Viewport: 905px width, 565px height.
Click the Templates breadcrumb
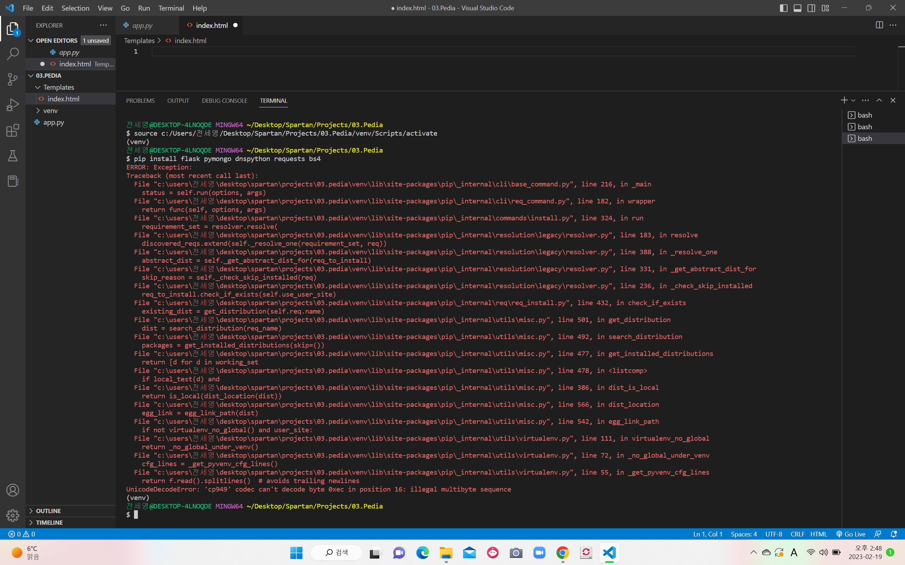(139, 40)
